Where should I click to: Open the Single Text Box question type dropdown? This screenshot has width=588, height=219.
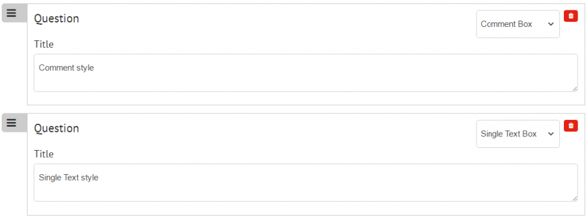(x=518, y=134)
